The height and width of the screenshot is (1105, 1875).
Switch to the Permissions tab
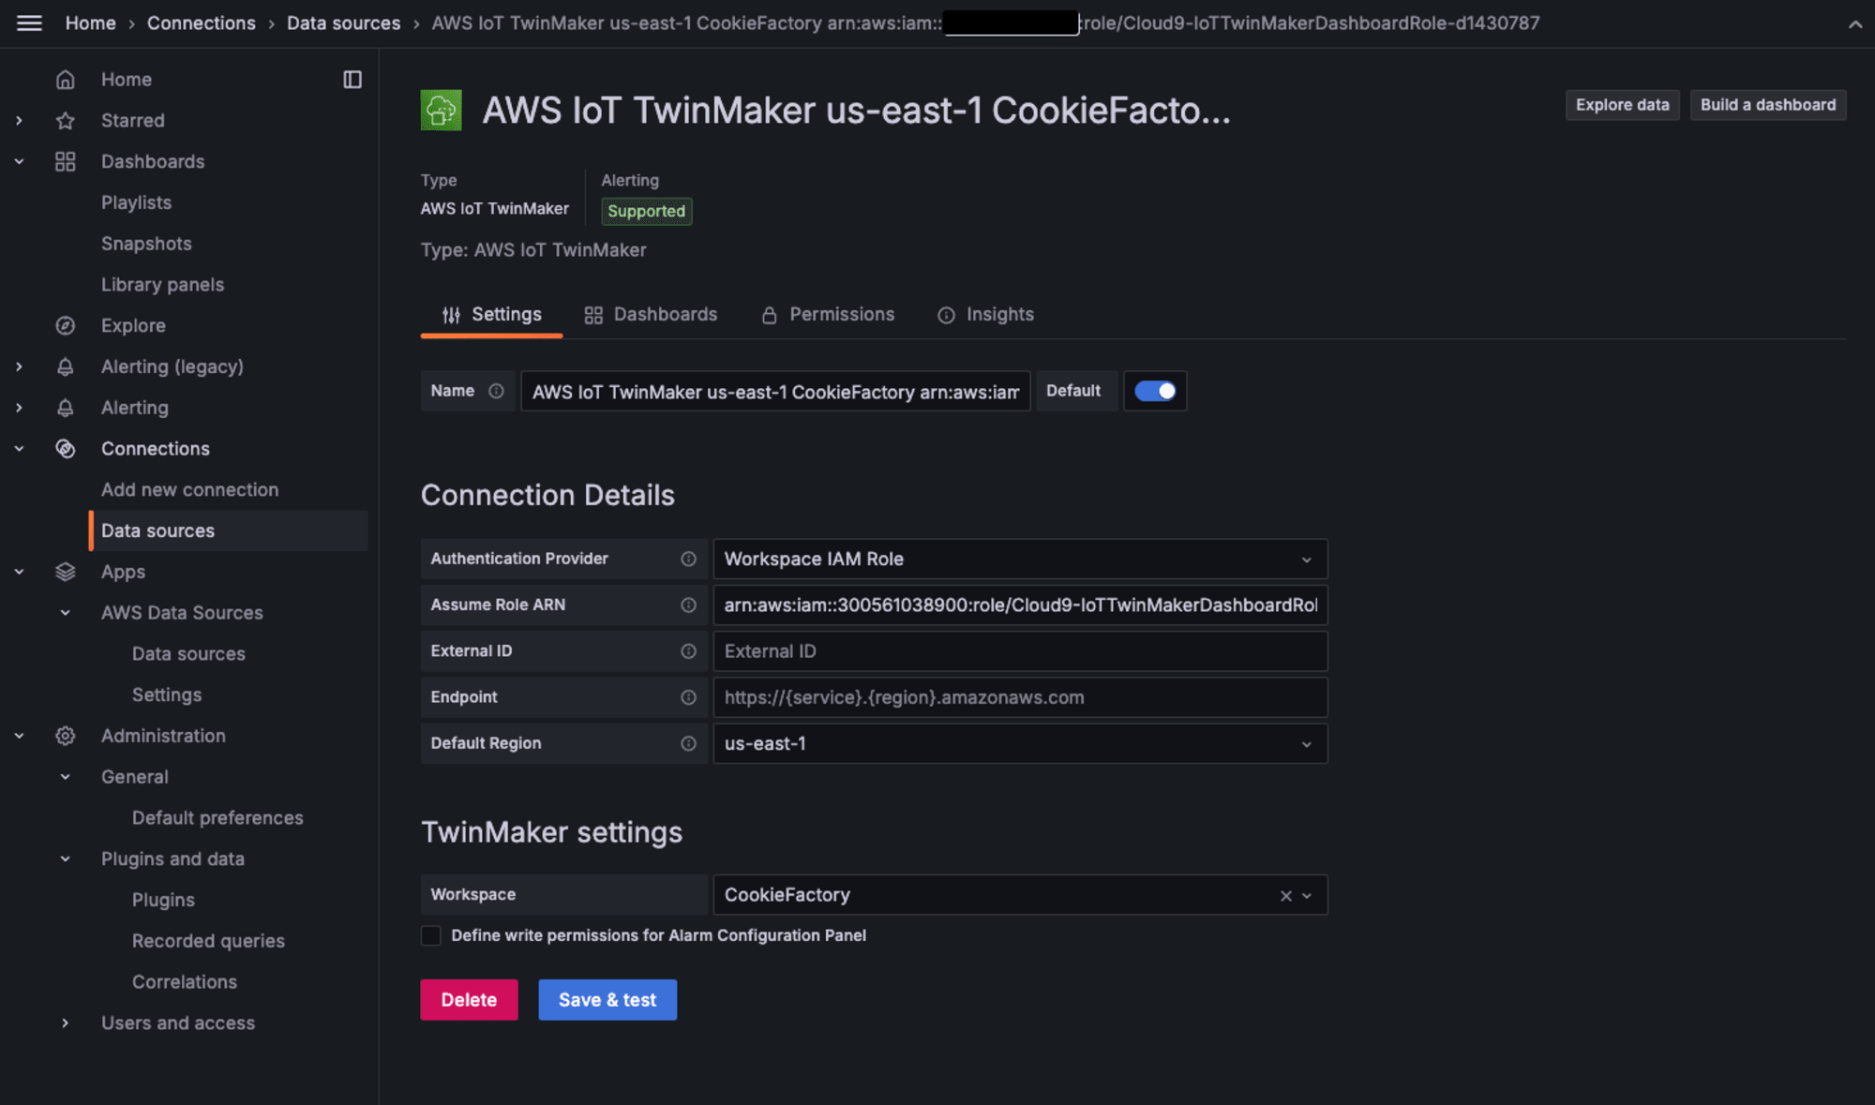pos(828,315)
